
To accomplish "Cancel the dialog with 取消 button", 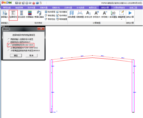I will tap(31, 55).
